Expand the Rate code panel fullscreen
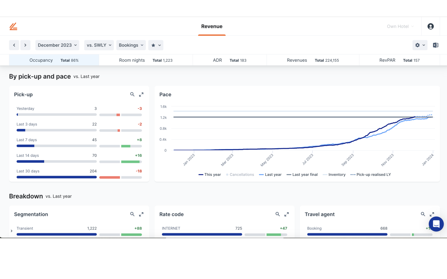The width and height of the screenshot is (447, 279). (x=286, y=214)
